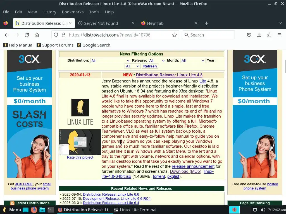286x214 pixels.
Task: Click the 3CX FREE link
Action: [24, 184]
